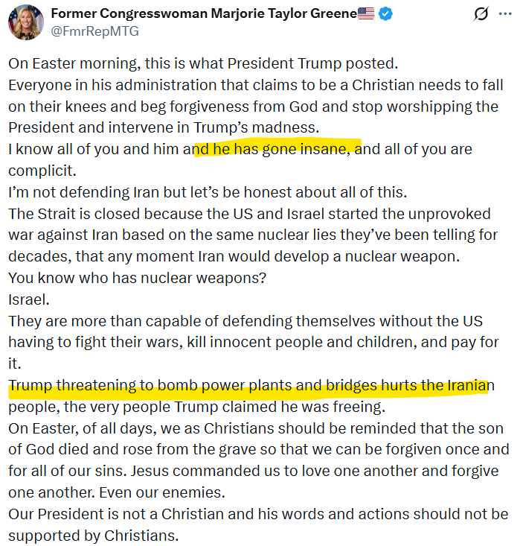Click the @FmrRepMTG handle
Image resolution: width=523 pixels, height=546 pixels.
pos(94,31)
